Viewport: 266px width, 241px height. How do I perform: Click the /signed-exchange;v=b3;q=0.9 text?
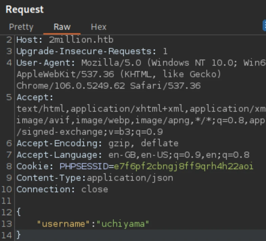pyautogui.click(x=90, y=132)
